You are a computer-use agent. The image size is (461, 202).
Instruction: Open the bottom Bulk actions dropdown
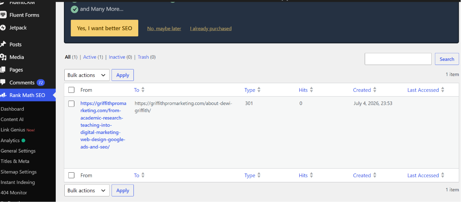pos(87,190)
